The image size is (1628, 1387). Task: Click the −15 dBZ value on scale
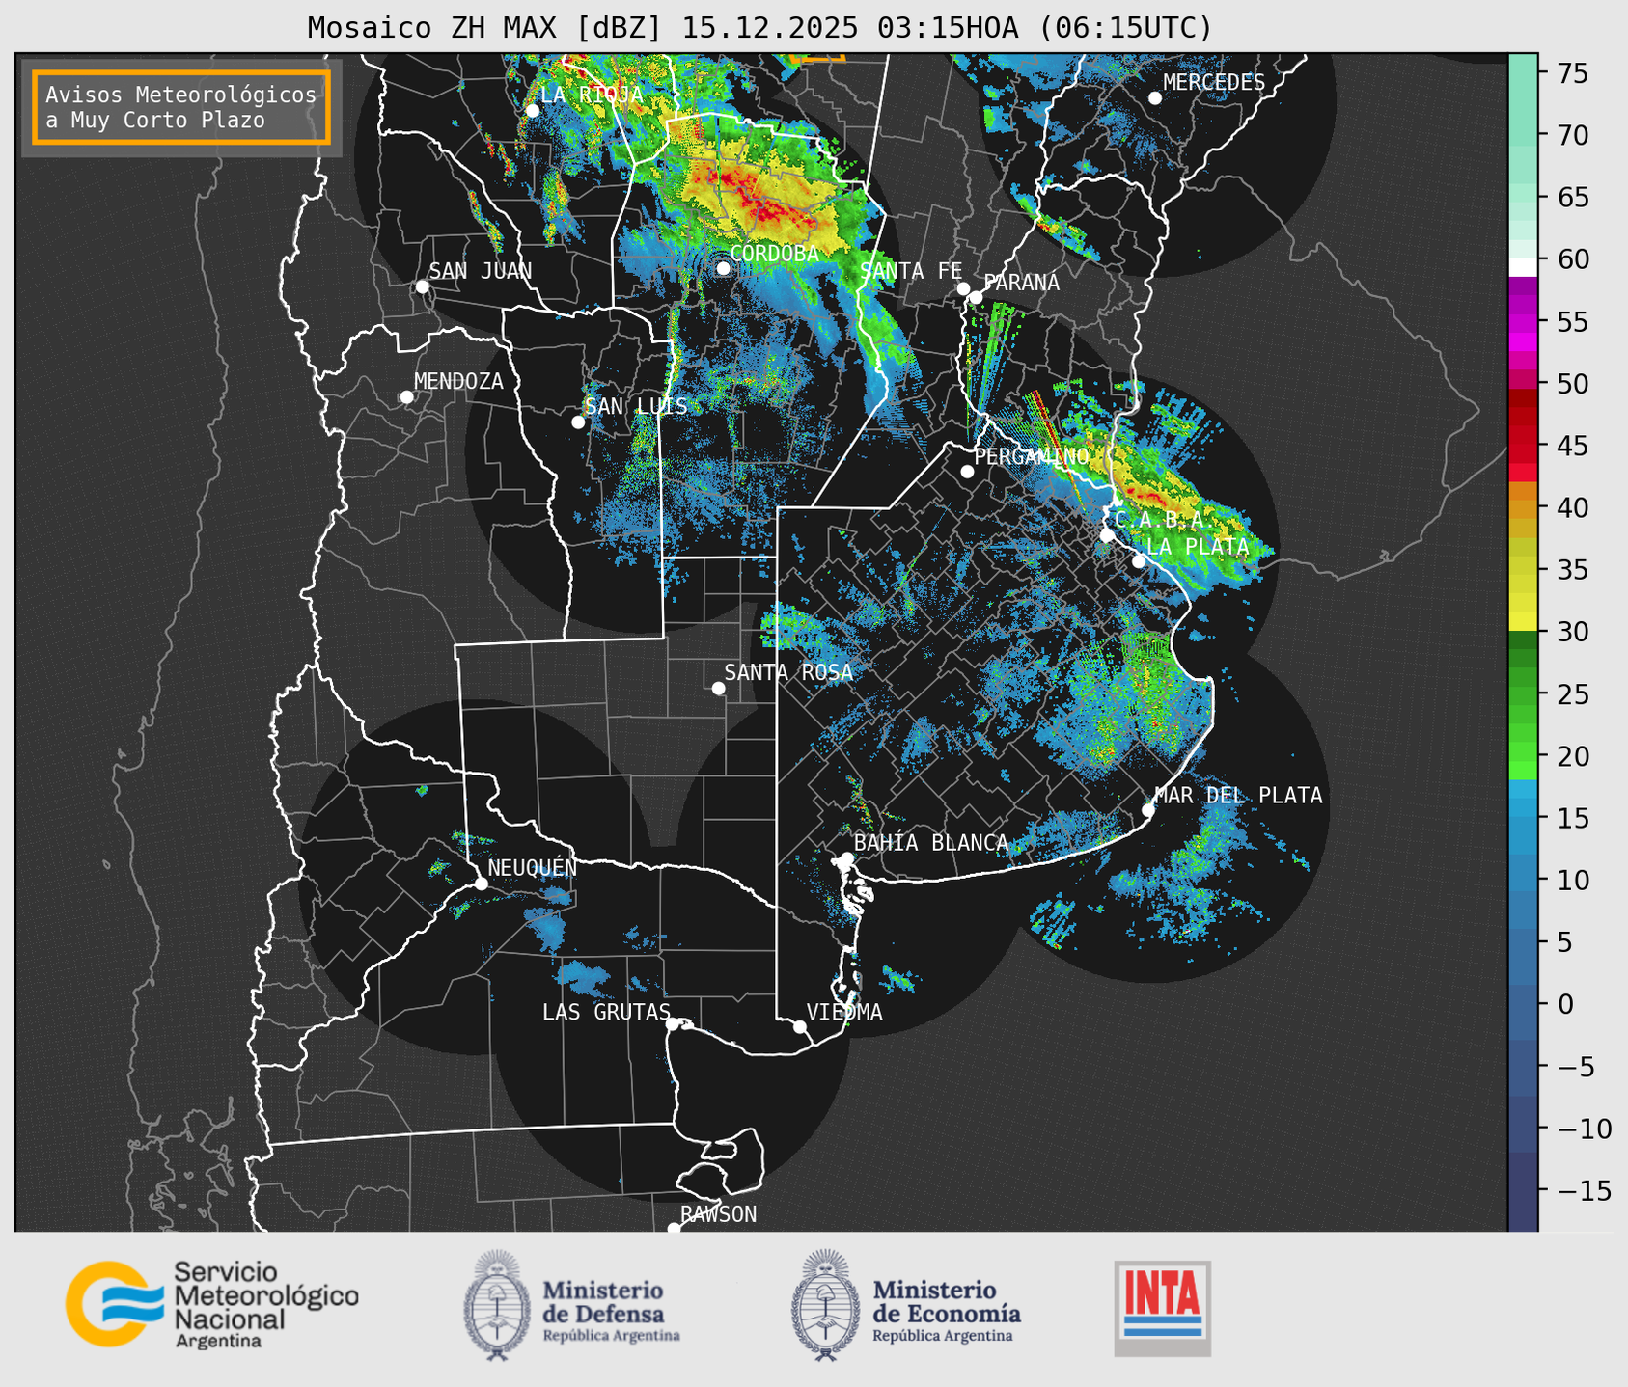coord(1583,1191)
